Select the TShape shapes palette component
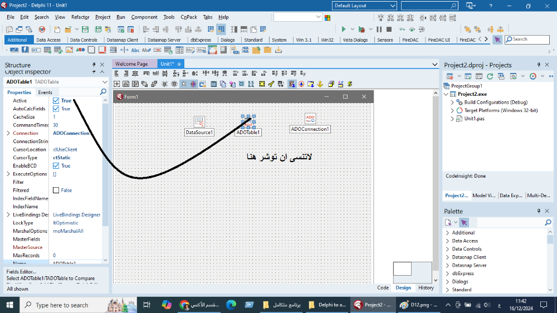The width and height of the screenshot is (557, 313). coord(80,50)
